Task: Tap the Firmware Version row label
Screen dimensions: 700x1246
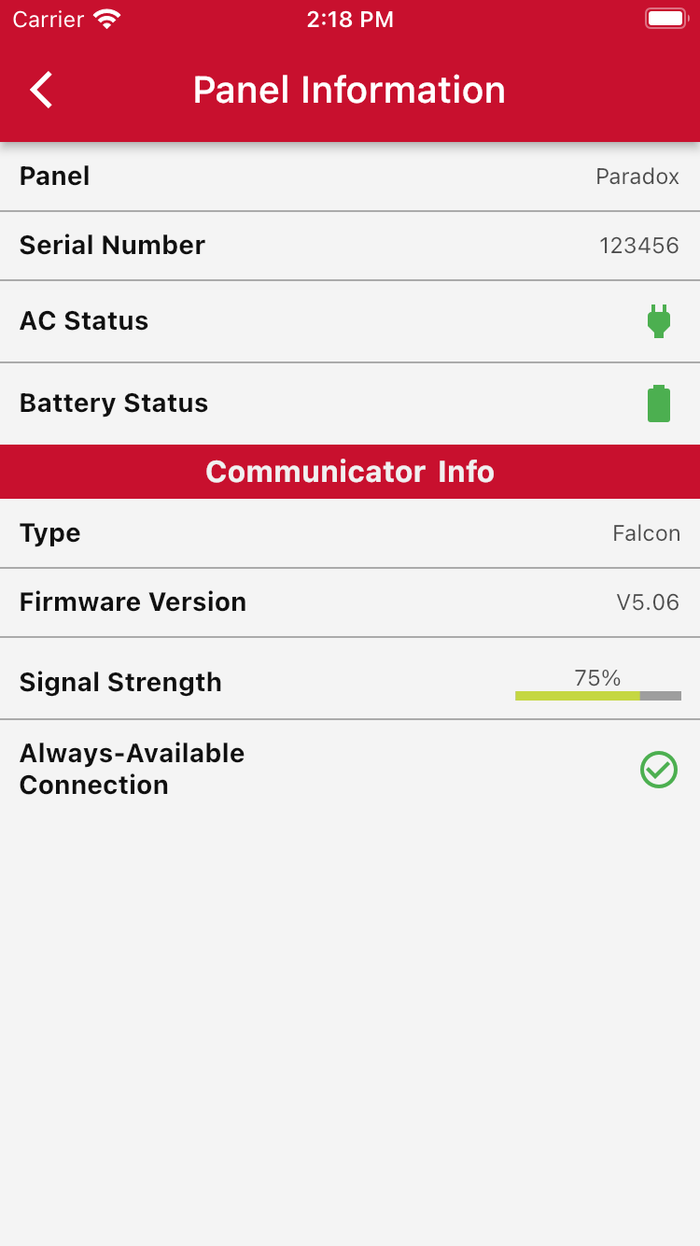Action: coord(133,602)
